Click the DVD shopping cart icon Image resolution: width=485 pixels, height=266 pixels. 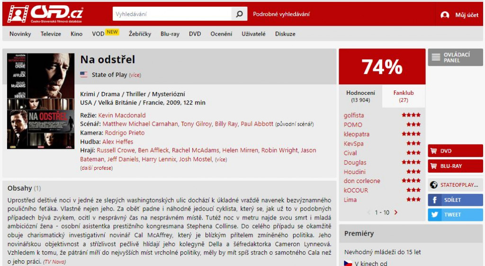[x=434, y=151]
